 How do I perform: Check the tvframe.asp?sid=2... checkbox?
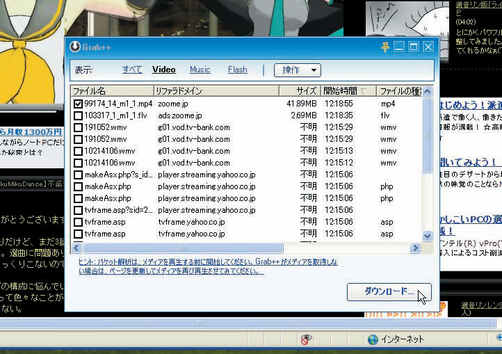pos(78,210)
